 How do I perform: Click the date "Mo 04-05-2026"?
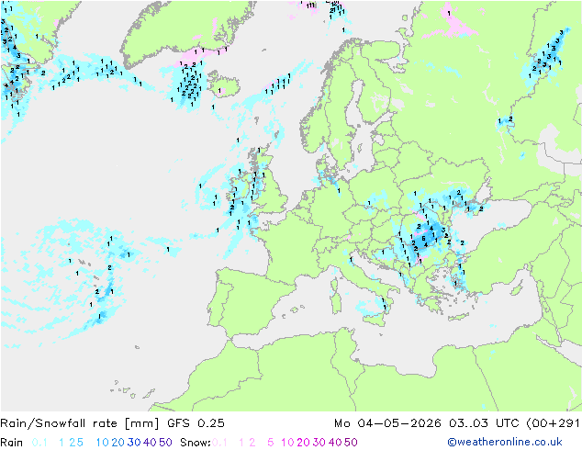click(x=387, y=423)
